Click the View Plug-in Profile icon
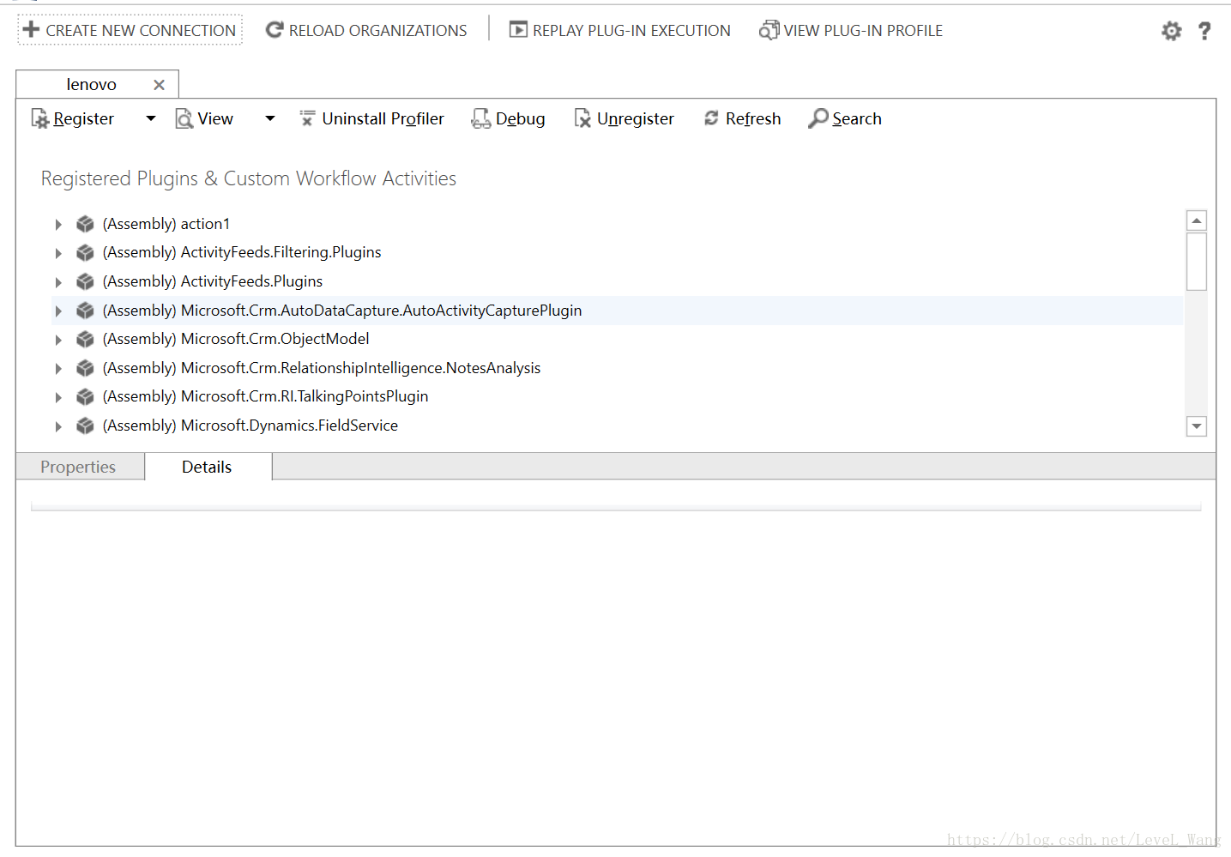Viewport: 1231px width, 857px height. 769,30
